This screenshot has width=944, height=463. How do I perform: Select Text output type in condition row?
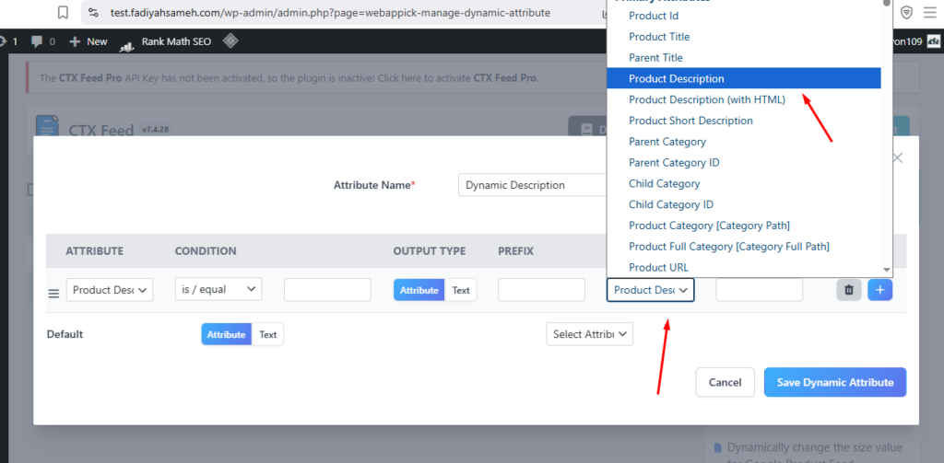[x=461, y=290]
